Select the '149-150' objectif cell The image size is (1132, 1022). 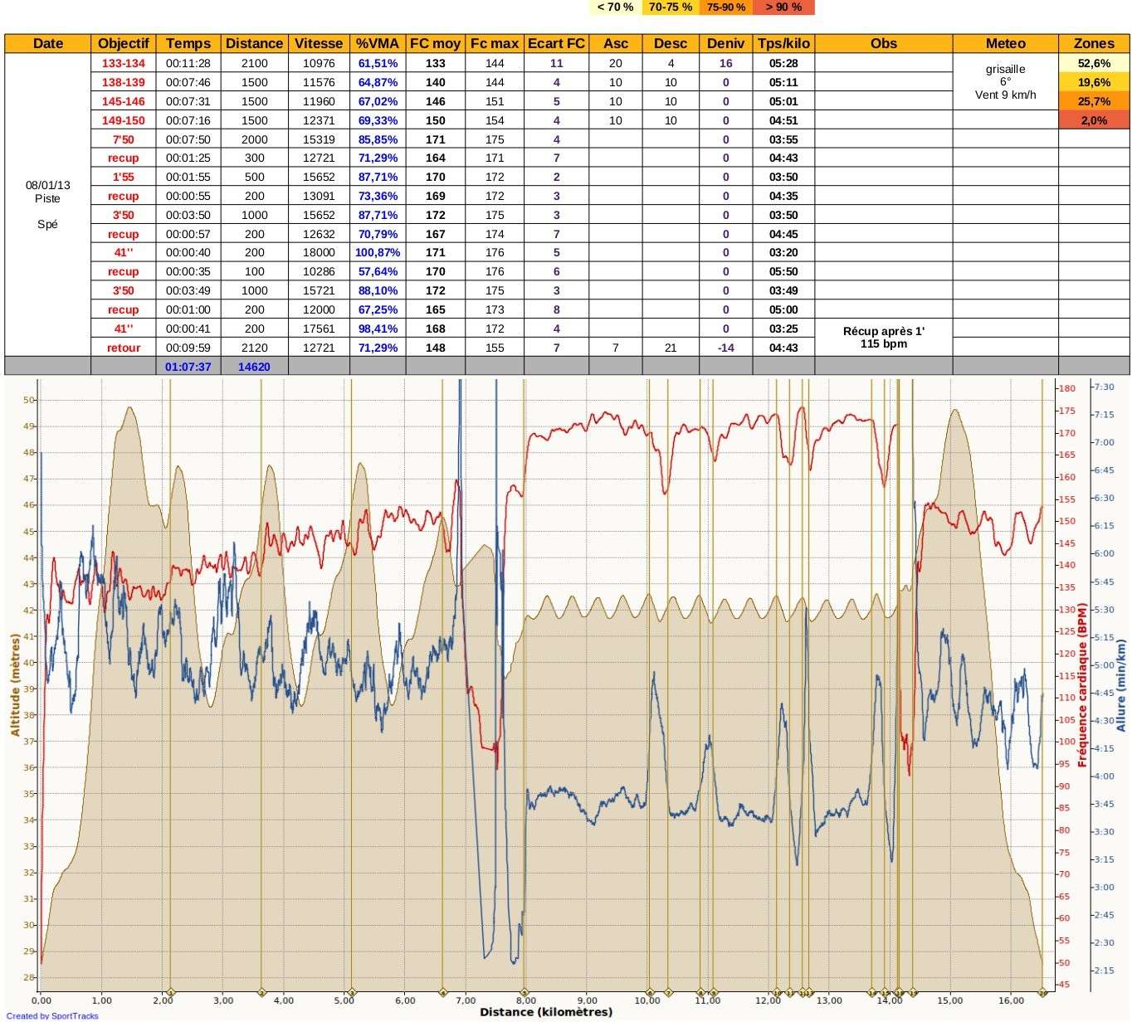coord(124,120)
